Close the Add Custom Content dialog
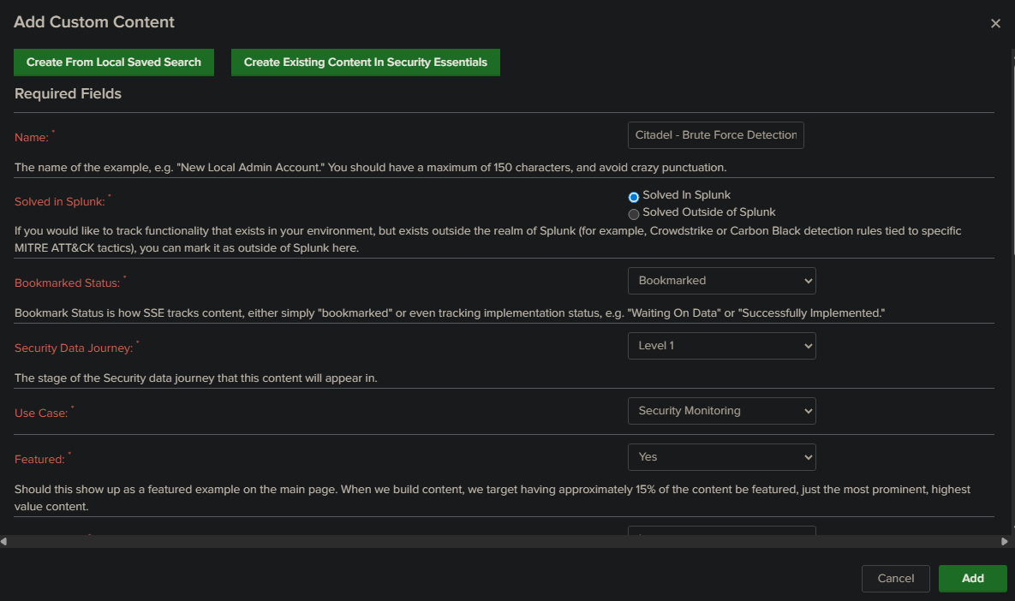This screenshot has height=601, width=1015. click(x=995, y=23)
